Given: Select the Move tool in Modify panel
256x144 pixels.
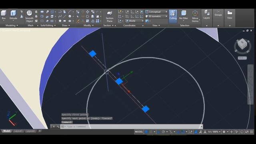Looking at the screenshot, I should click(88, 12).
